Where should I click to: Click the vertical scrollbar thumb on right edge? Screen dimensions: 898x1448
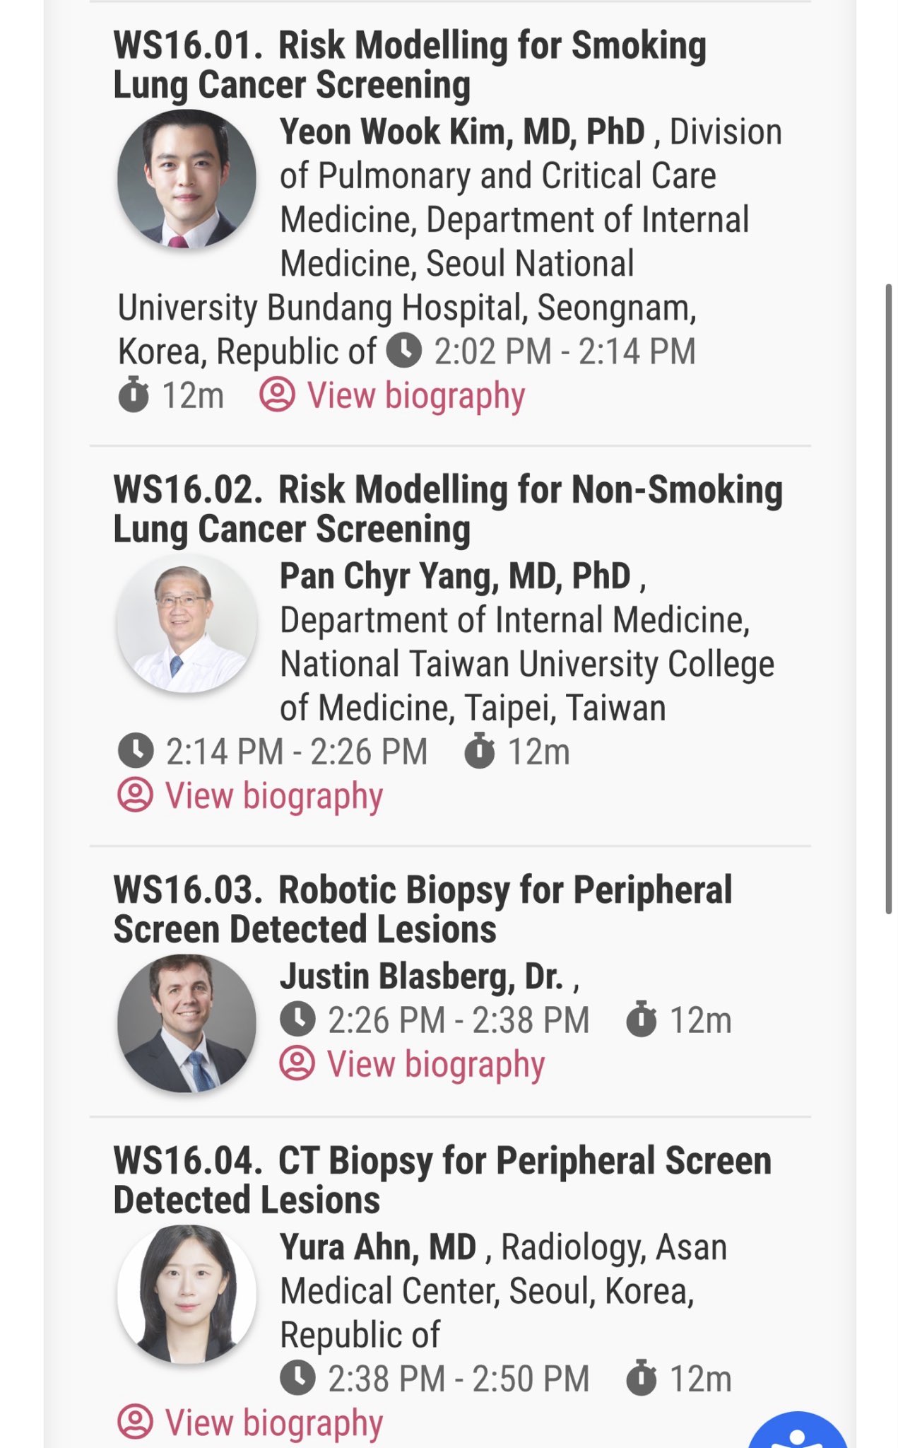click(889, 599)
